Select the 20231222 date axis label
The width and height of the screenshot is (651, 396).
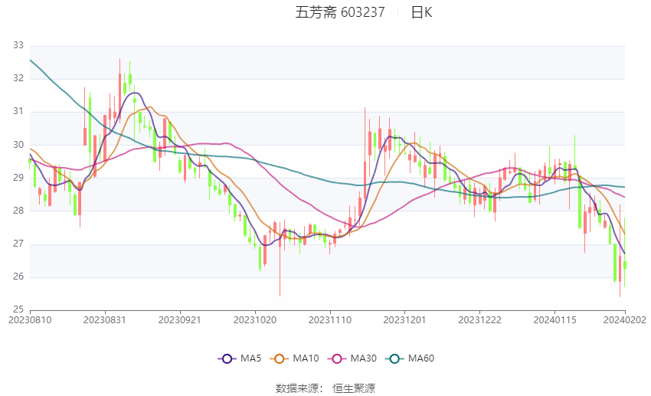(x=480, y=320)
